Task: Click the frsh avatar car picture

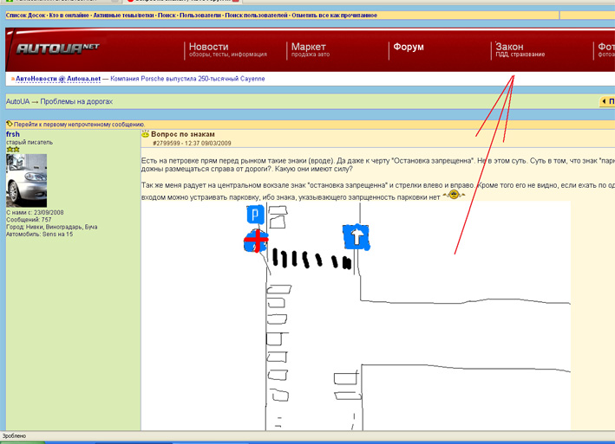Action: (x=27, y=181)
